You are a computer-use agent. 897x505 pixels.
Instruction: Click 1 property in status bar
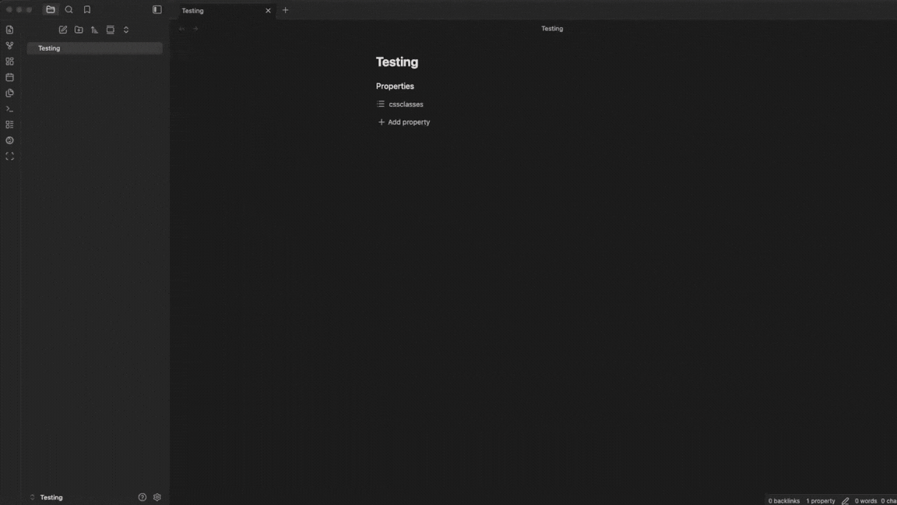pos(821,500)
